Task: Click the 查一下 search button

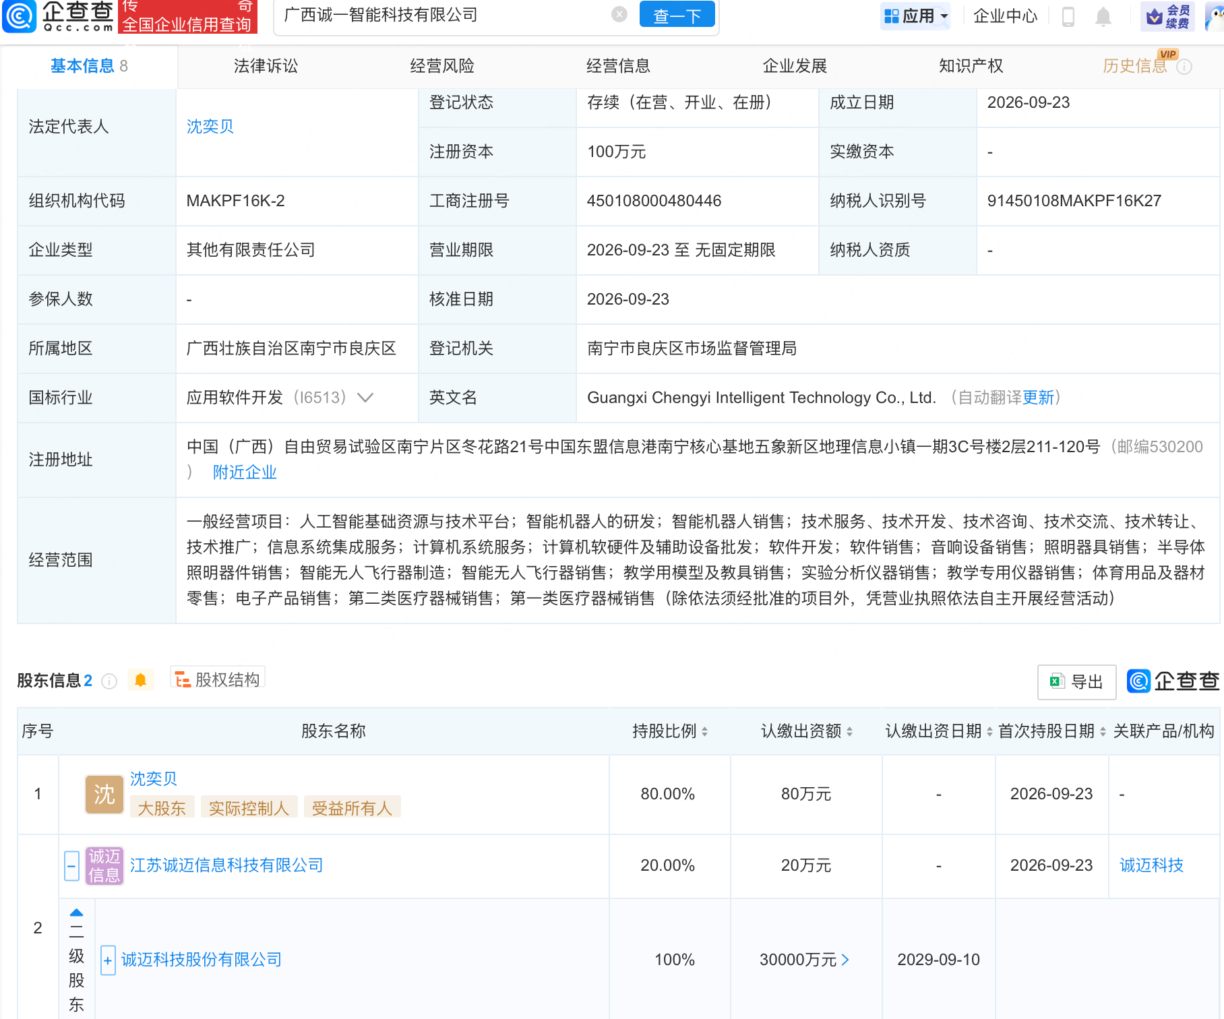Action: click(677, 15)
